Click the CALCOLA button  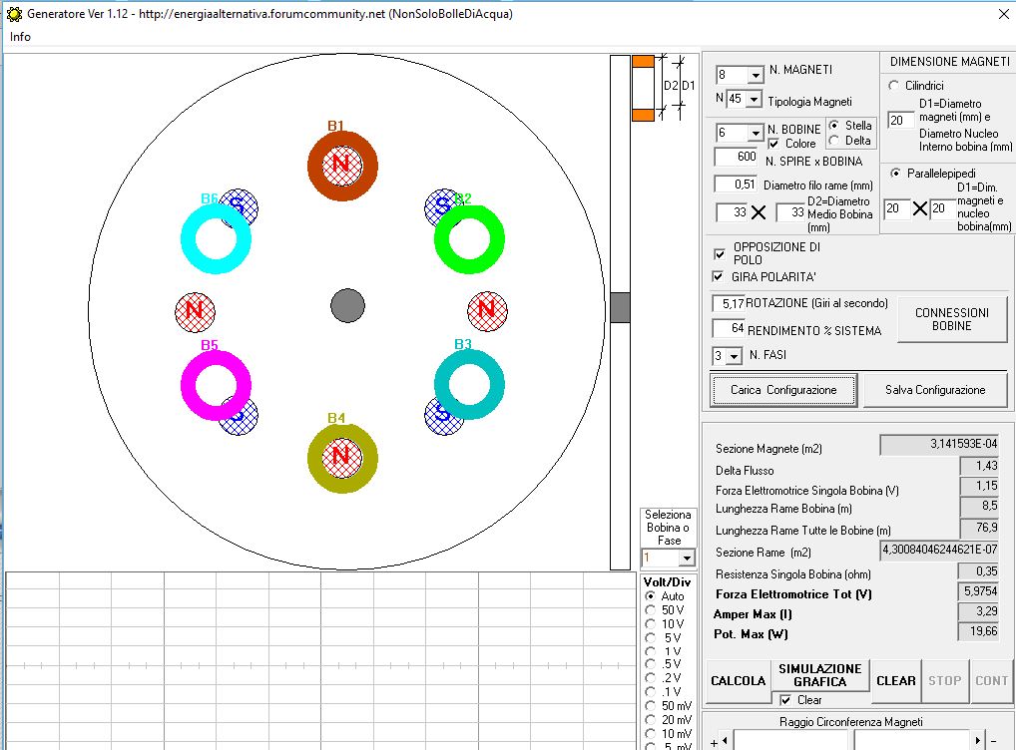[738, 681]
